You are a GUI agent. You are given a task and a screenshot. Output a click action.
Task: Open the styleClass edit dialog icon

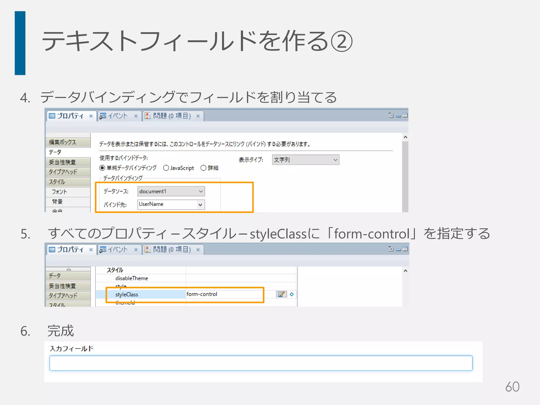281,294
